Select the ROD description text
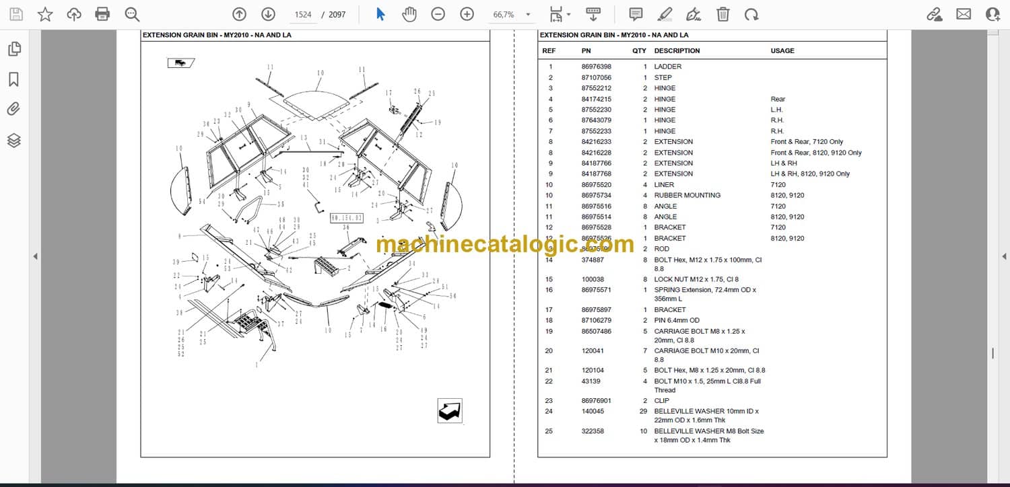 (x=661, y=249)
